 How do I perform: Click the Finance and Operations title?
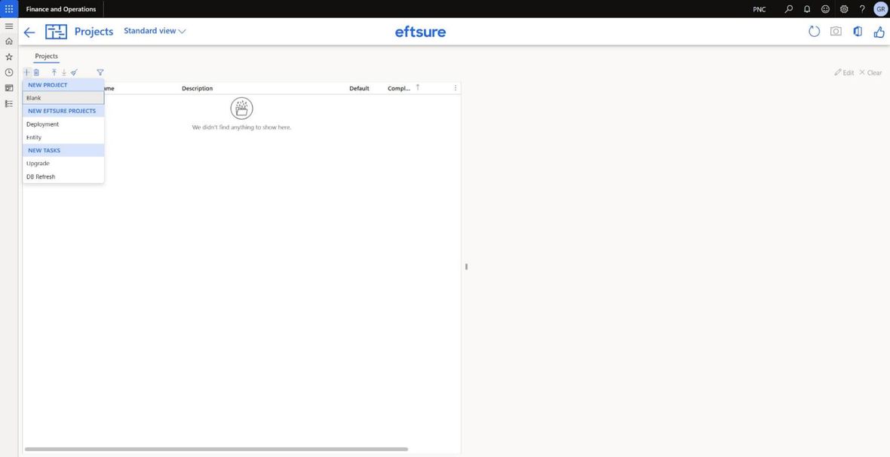[61, 9]
